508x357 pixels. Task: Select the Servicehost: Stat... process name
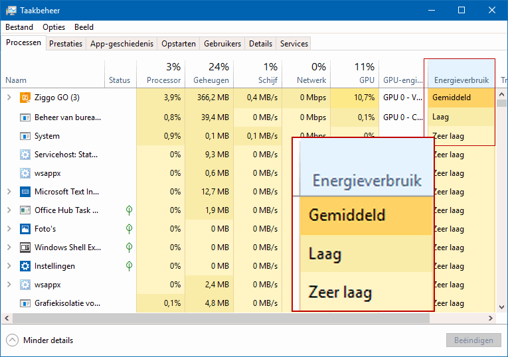[66, 155]
